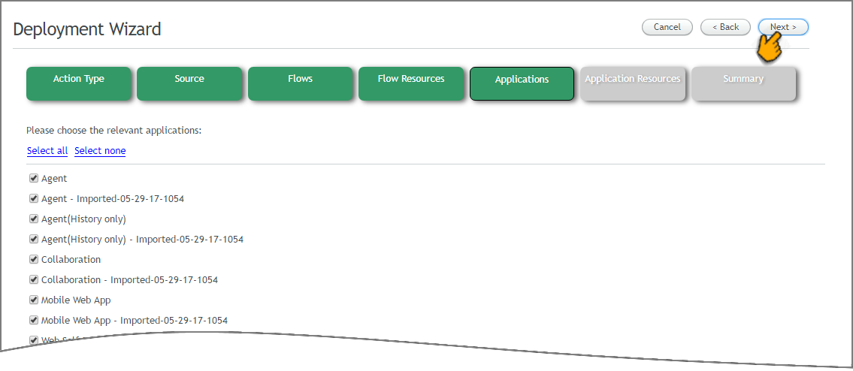Select the Applications wizard step

pos(522,84)
